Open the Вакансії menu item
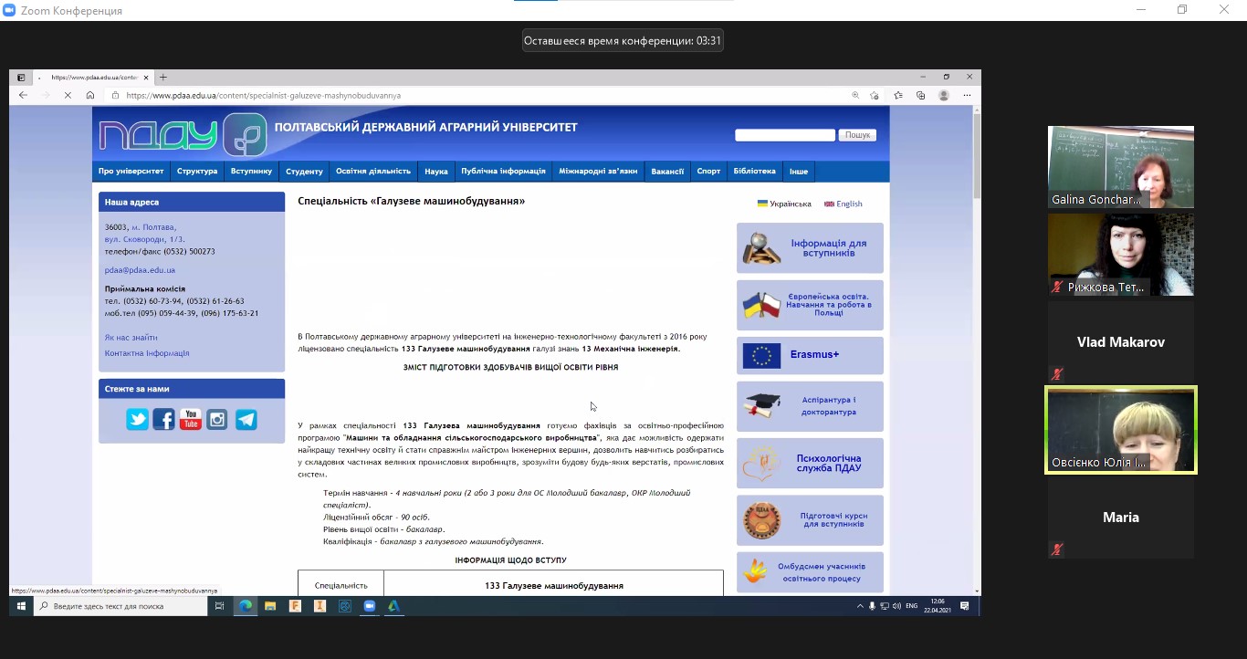The image size is (1247, 659). pyautogui.click(x=667, y=172)
